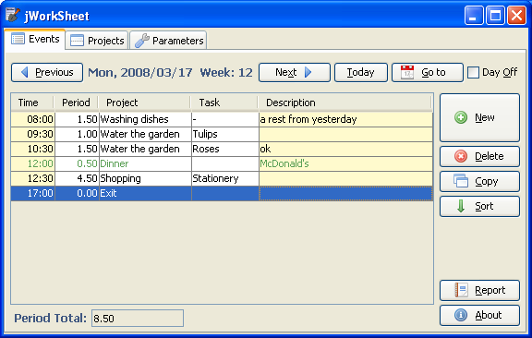532x338 pixels.
Task: Minimize the jWorkSheet window
Action: tap(474, 16)
